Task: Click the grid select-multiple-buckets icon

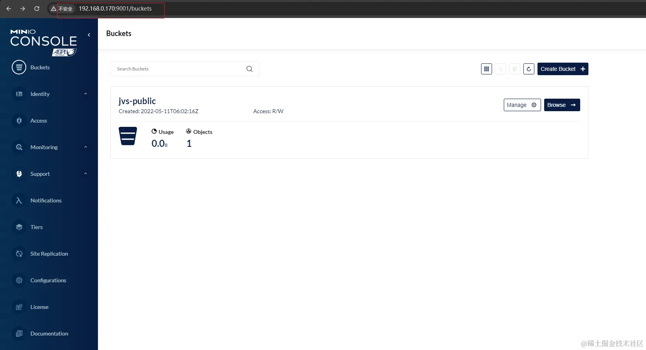Action: point(487,69)
